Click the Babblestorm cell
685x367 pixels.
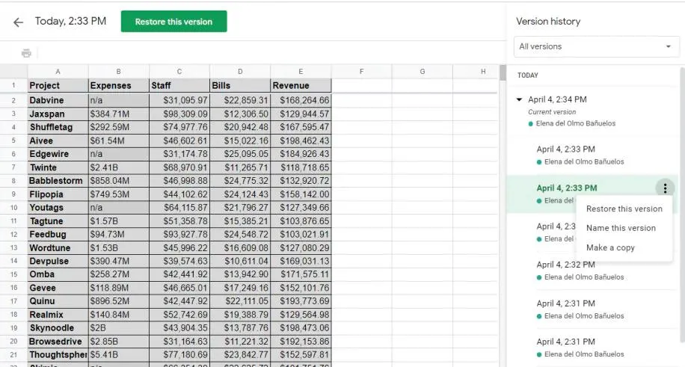pyautogui.click(x=58, y=181)
